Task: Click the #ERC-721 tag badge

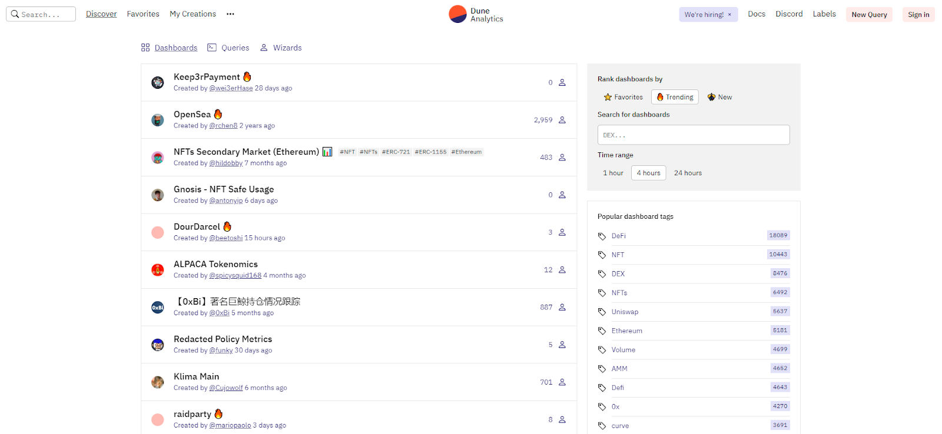Action: tap(396, 152)
